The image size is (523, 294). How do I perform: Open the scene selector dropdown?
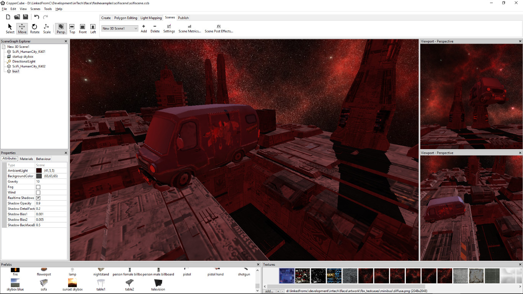[x=136, y=28]
